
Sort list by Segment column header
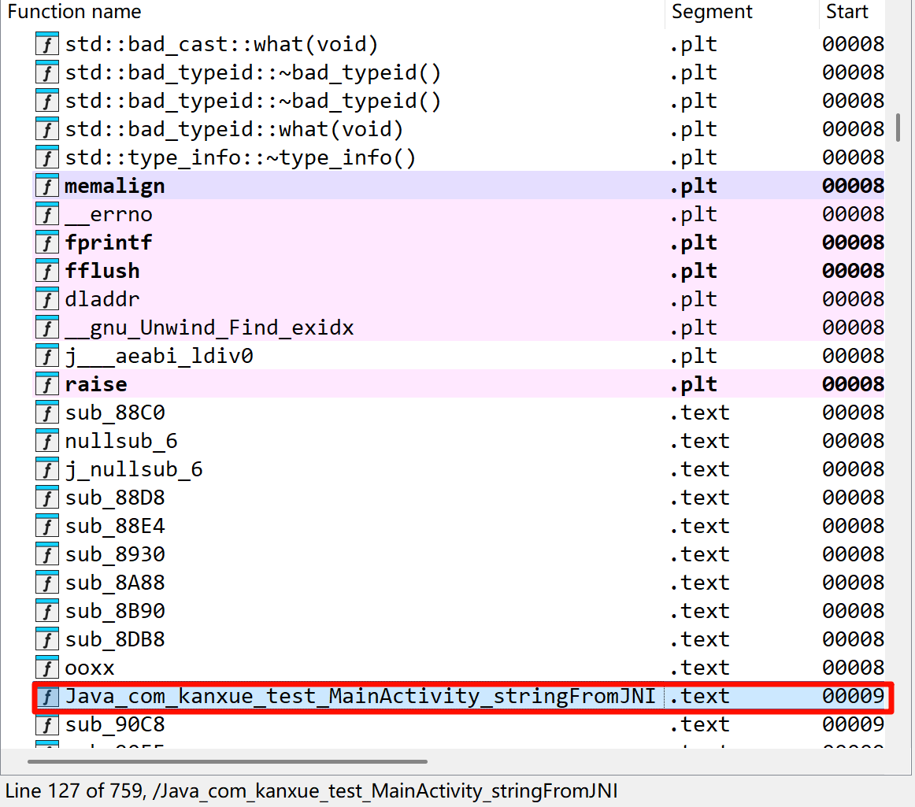712,12
